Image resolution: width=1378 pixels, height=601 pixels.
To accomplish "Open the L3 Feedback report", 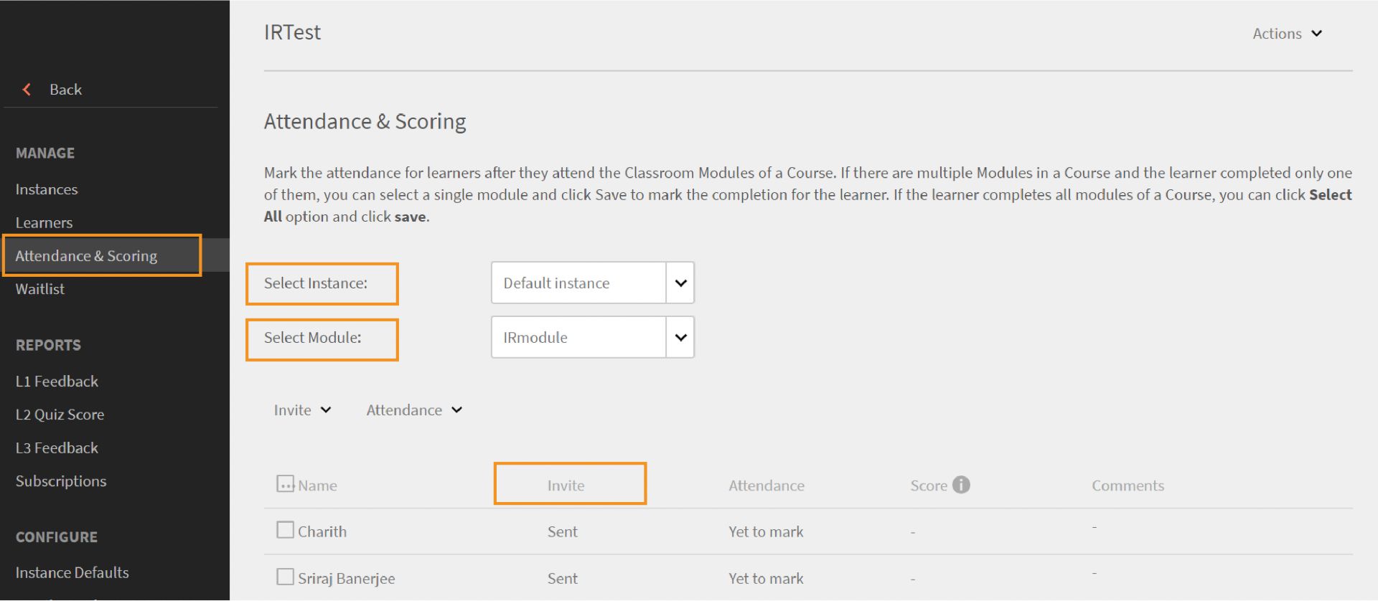I will tap(57, 448).
